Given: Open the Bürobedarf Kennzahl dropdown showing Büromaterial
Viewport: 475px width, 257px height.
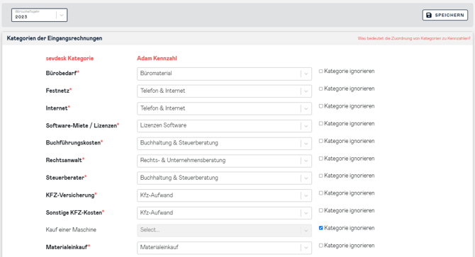Looking at the screenshot, I should 224,74.
